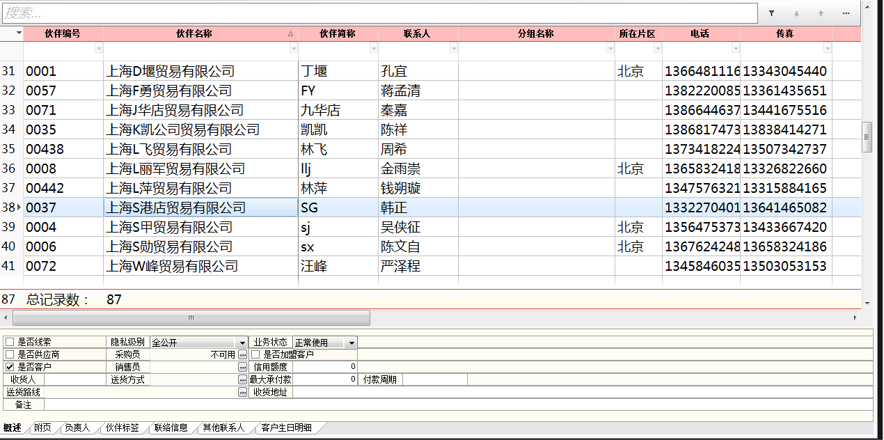This screenshot has height=440, width=884.
Task: Click right arrow of horizontal scrollbar
Action: point(855,317)
